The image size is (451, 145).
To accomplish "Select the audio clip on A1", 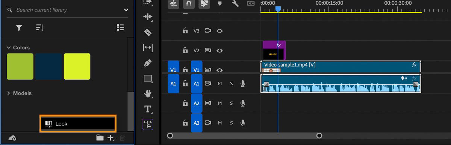I will pyautogui.click(x=341, y=83).
